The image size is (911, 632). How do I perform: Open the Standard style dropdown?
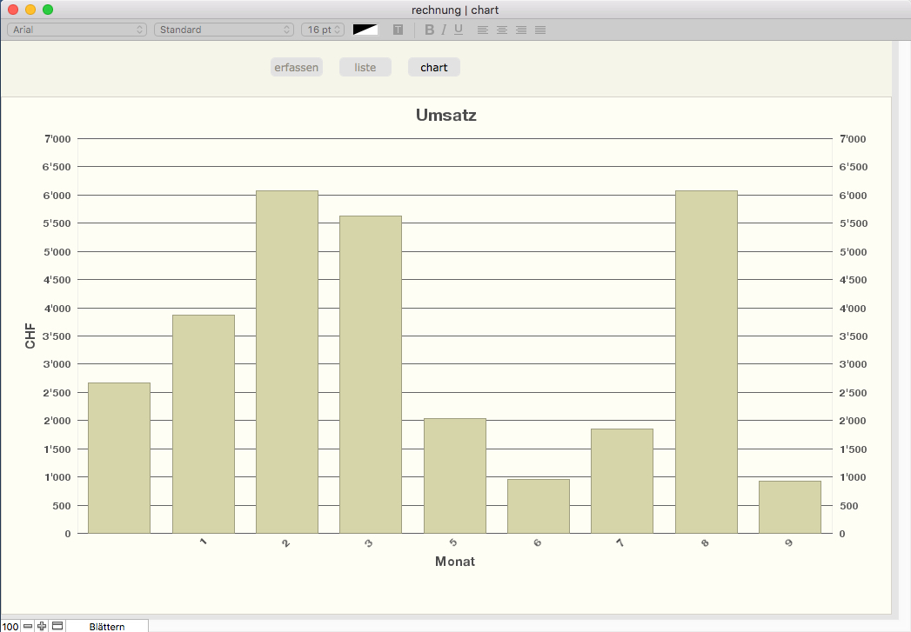click(224, 30)
